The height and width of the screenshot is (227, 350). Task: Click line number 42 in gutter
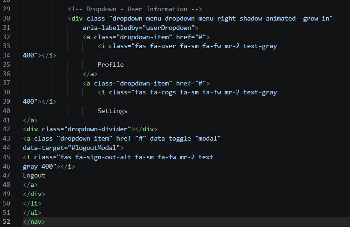click(x=7, y=129)
